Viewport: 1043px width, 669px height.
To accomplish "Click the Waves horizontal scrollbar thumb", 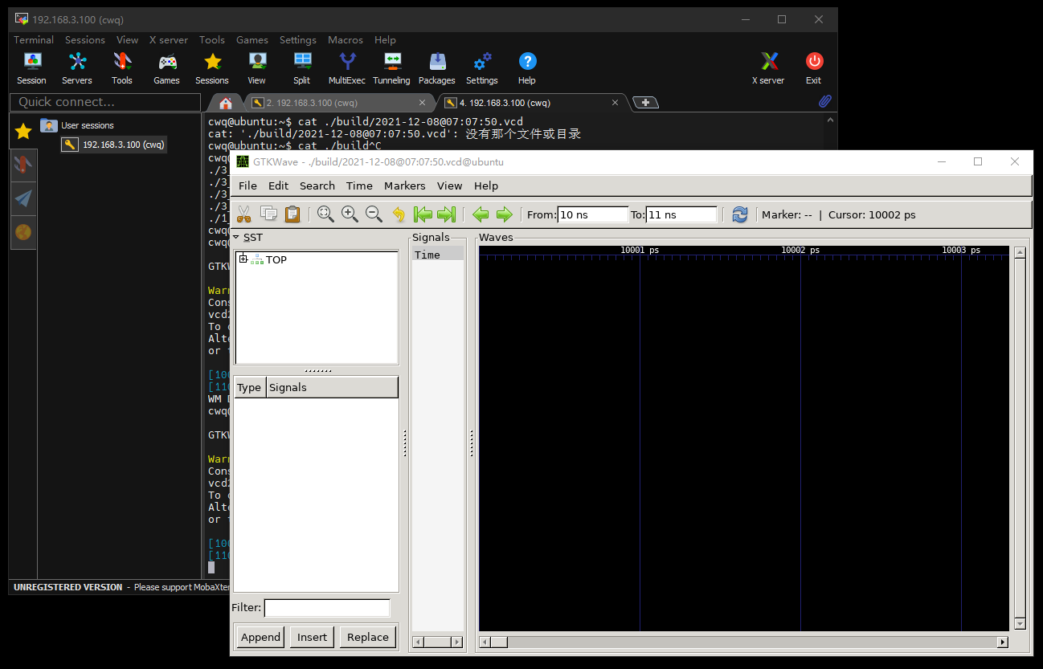I will [x=498, y=642].
